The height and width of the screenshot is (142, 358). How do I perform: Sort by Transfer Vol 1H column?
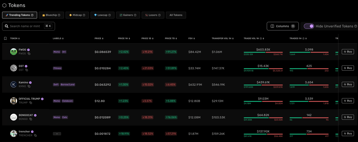pyautogui.click(x=223, y=38)
